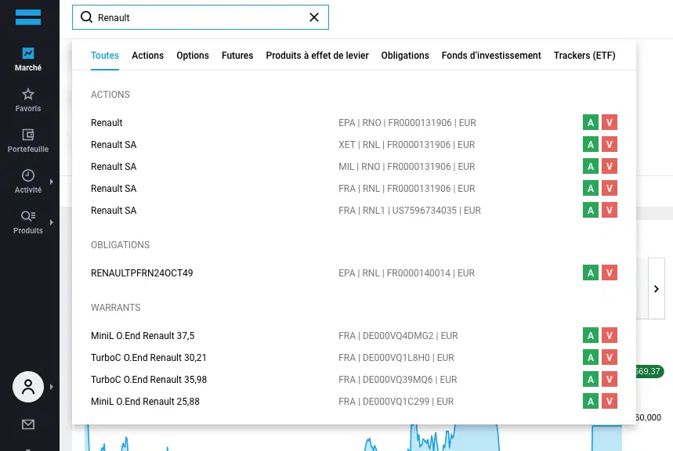Click in the Renault search input field
Image resolution: width=673 pixels, height=451 pixels.
pos(196,17)
